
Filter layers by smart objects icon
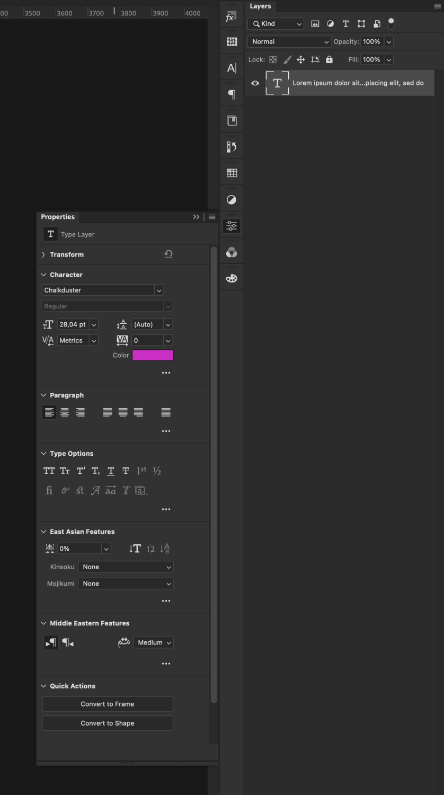[x=377, y=24]
